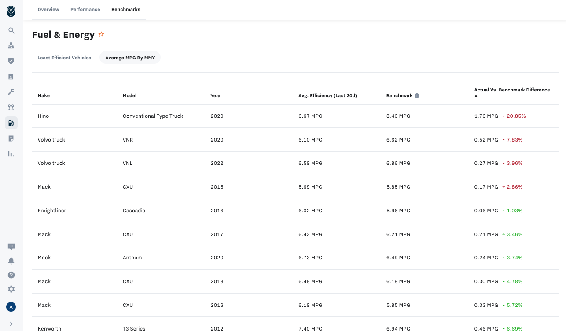The image size is (566, 331).
Task: Click the 6.86 MPG benchmark value
Action: pyautogui.click(x=398, y=163)
